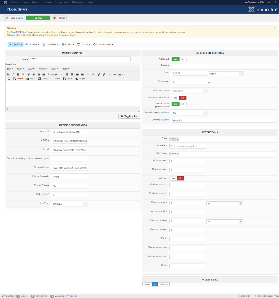Click the green Save button
Viewport: 279px width, 298px height.
tap(38, 18)
